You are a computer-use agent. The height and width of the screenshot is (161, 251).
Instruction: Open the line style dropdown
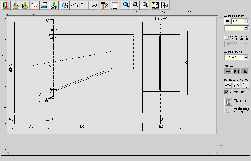coord(246,28)
